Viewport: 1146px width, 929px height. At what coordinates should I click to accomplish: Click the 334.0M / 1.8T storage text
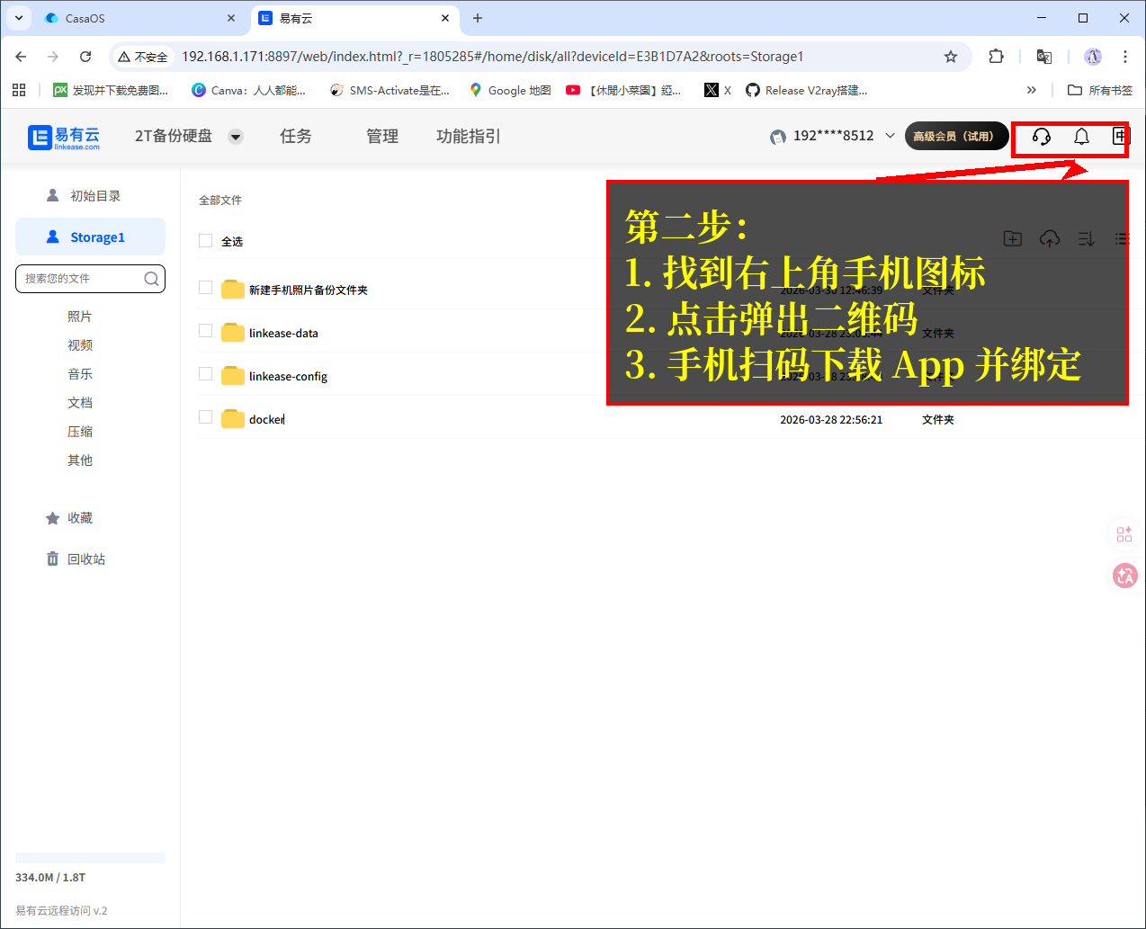50,878
